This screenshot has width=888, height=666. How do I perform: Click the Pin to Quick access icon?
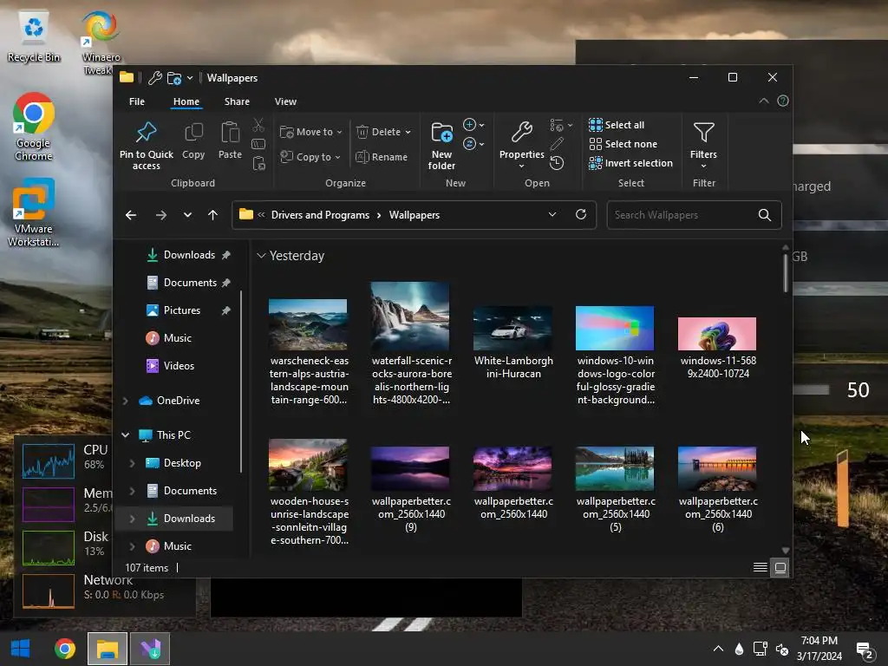click(x=146, y=133)
